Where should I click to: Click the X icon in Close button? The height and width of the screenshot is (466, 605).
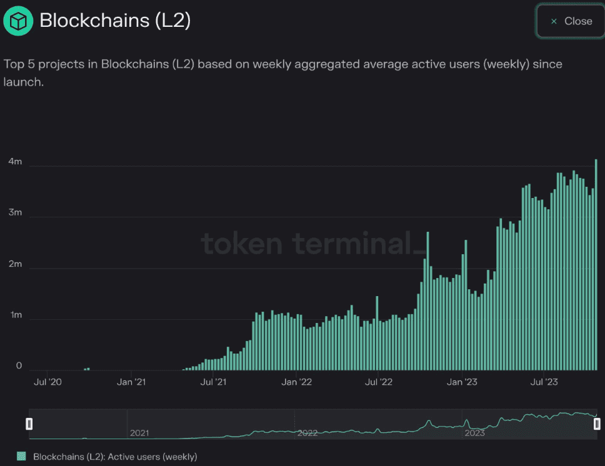pos(554,21)
